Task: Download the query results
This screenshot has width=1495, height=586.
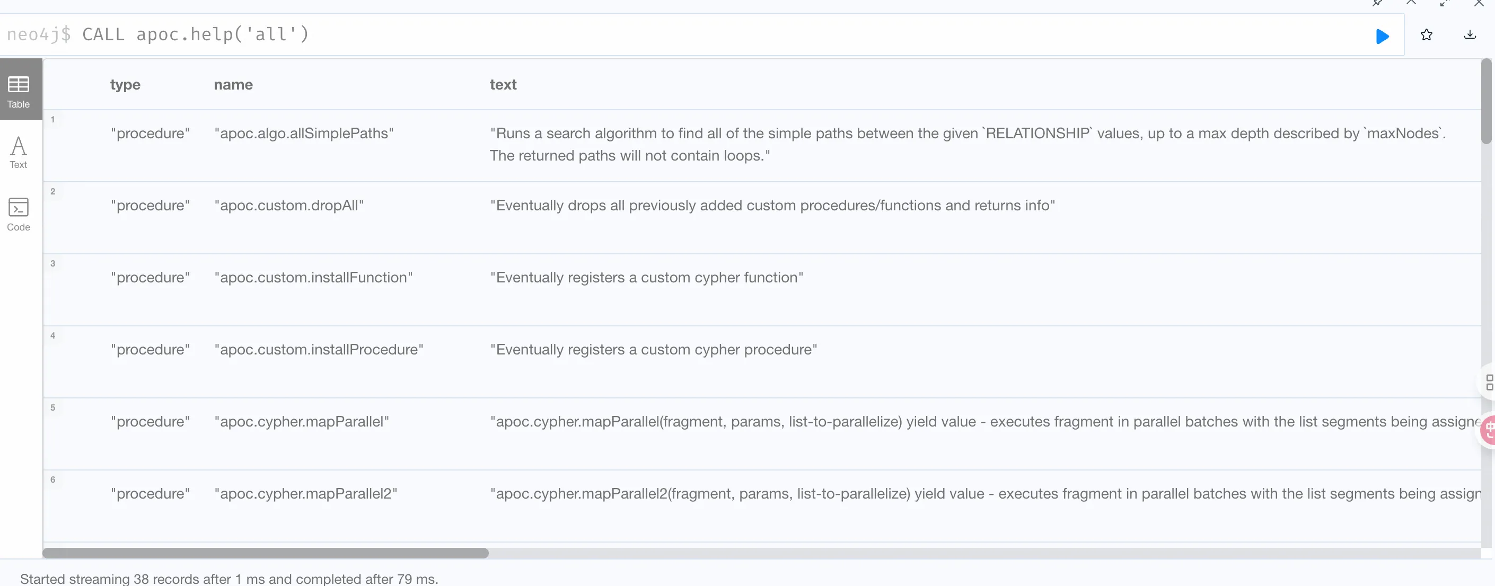Action: point(1470,35)
